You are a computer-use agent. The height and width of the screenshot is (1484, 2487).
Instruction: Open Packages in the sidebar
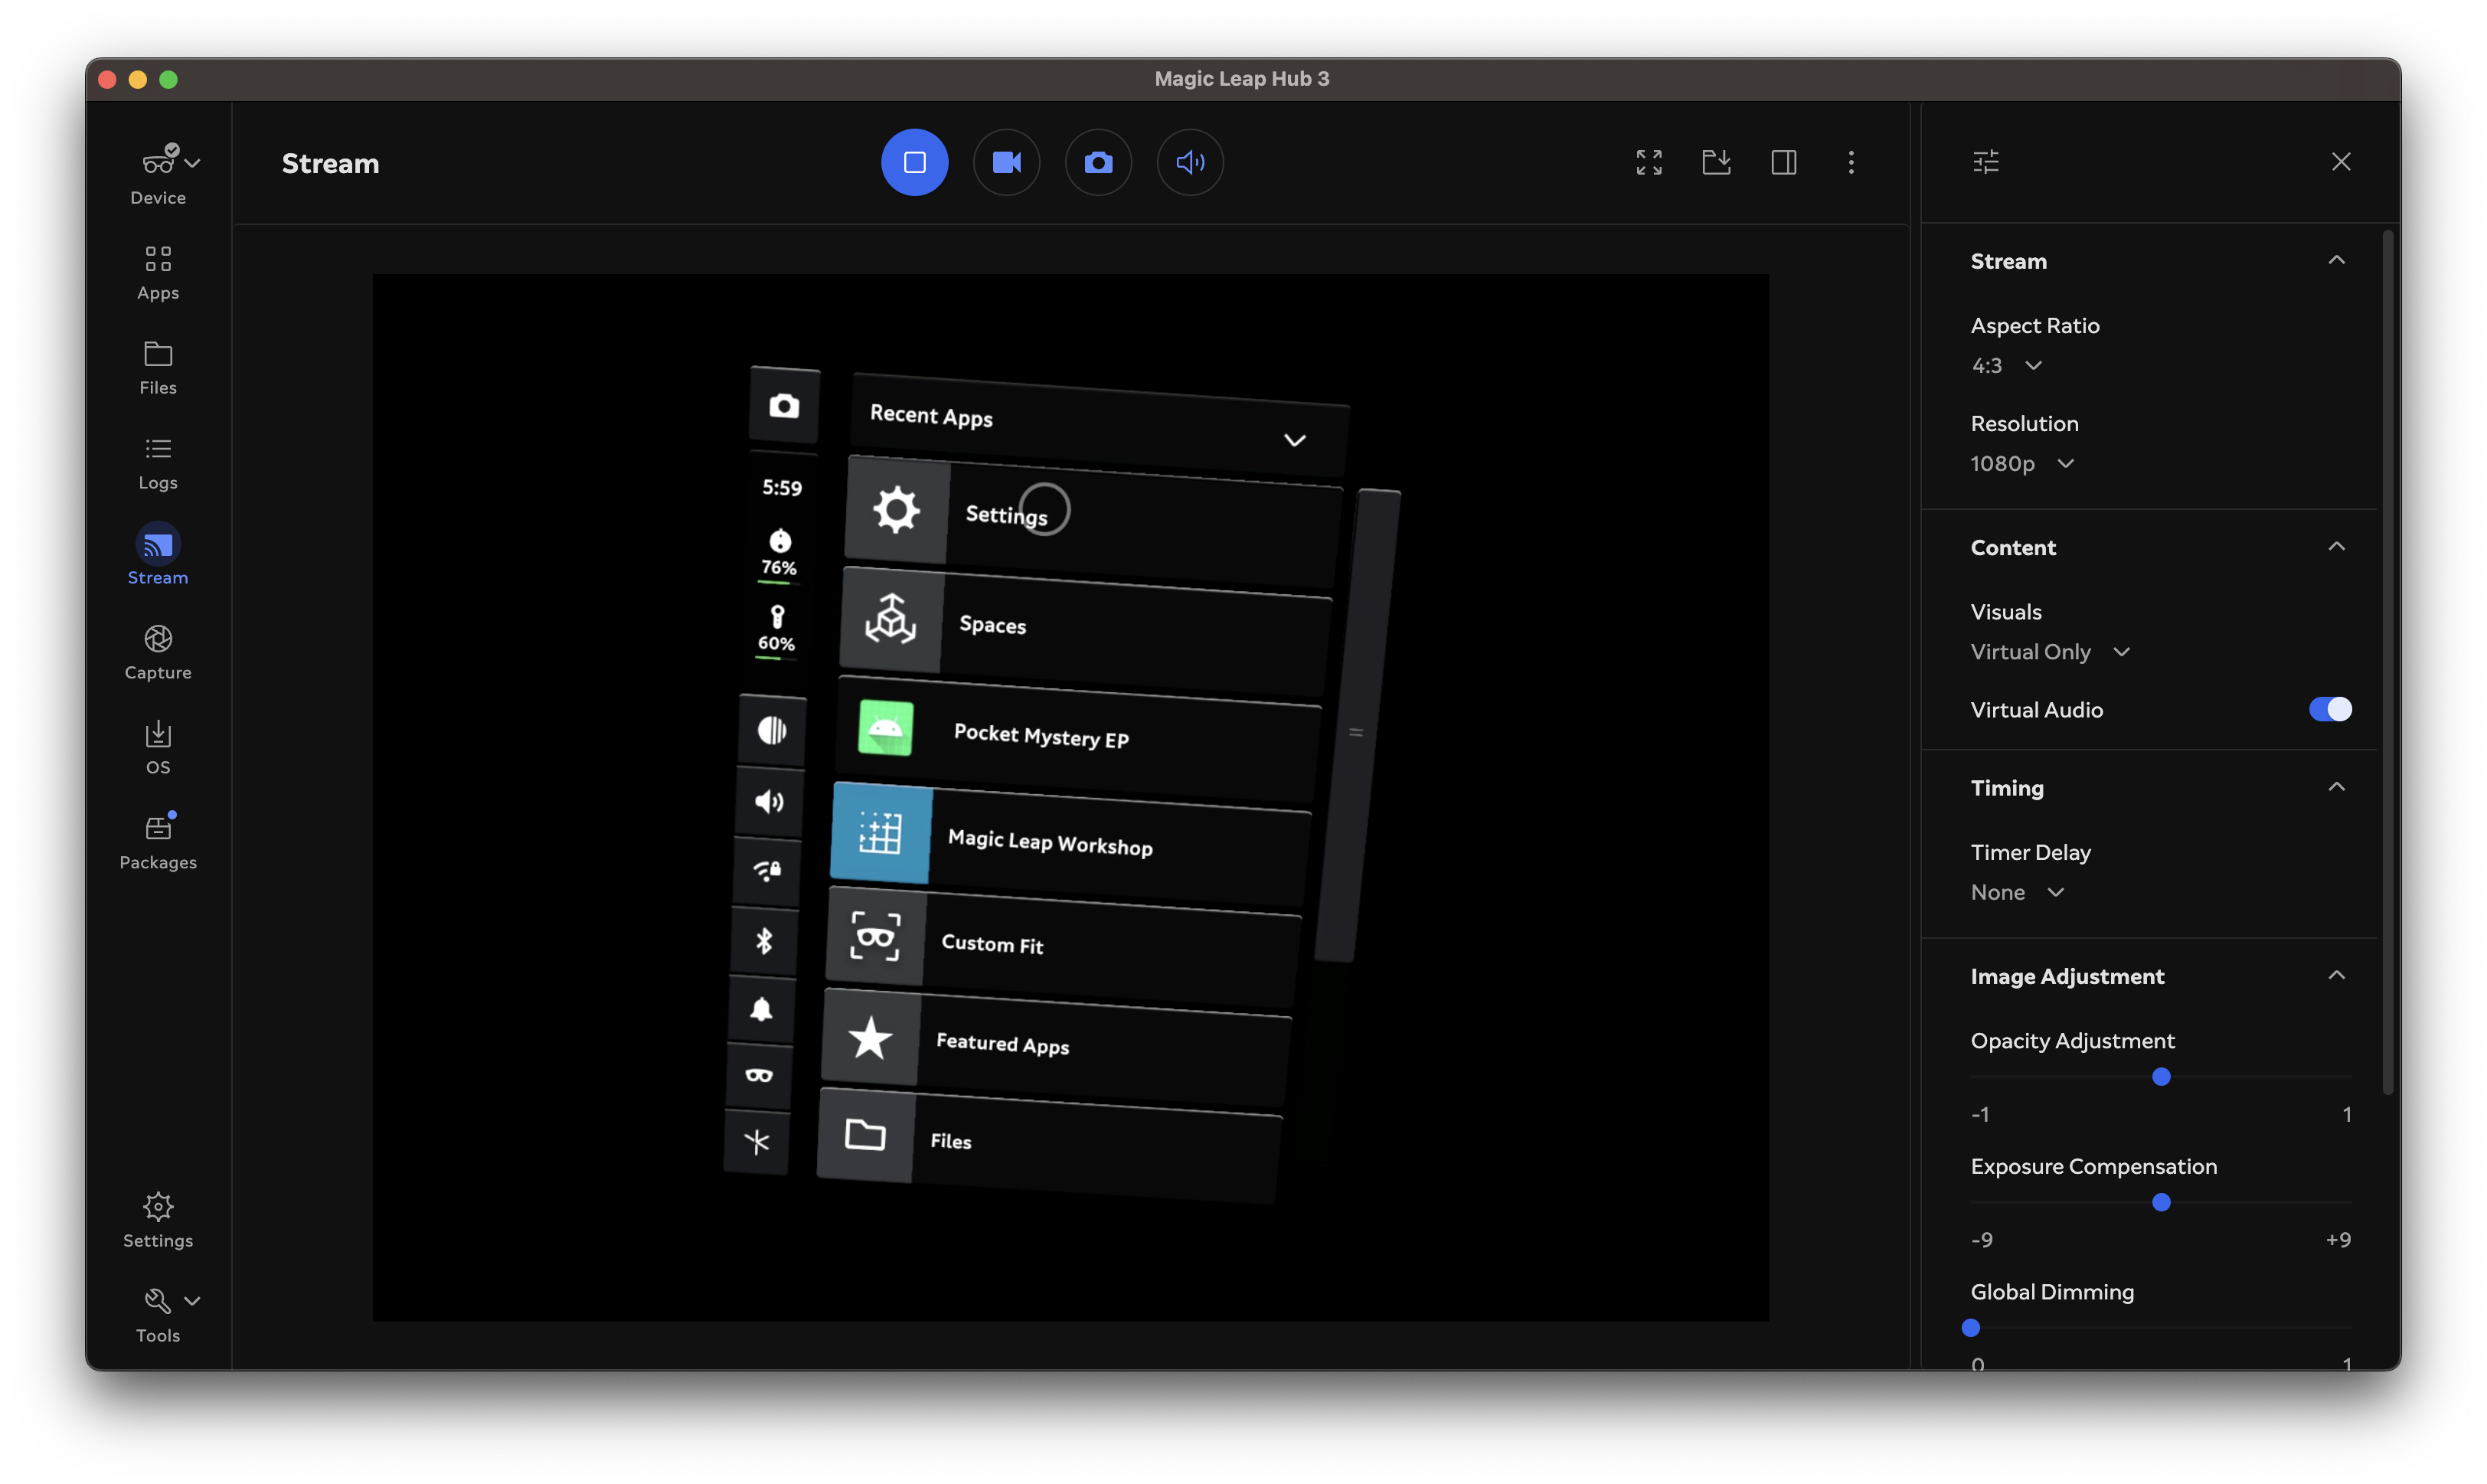(158, 841)
